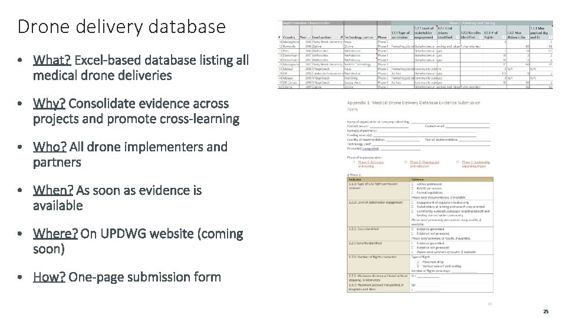Click the 'Contact person' blank field

(x=389, y=127)
